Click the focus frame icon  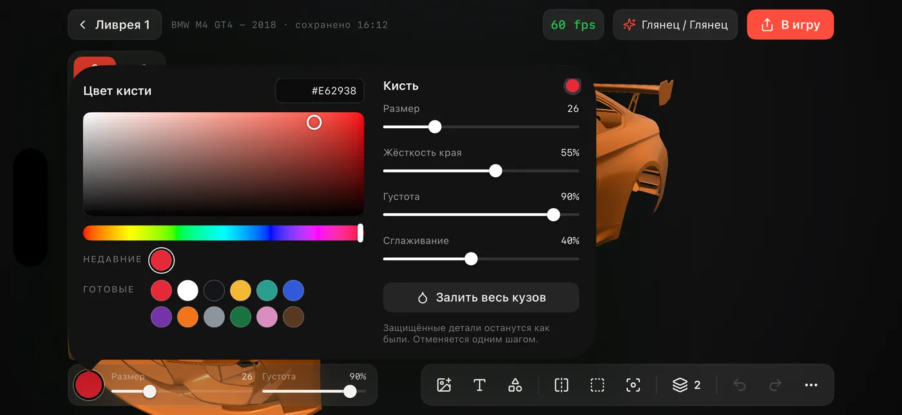tap(633, 385)
